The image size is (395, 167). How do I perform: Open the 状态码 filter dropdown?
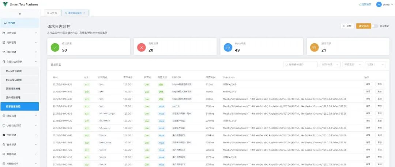[x=376, y=64]
